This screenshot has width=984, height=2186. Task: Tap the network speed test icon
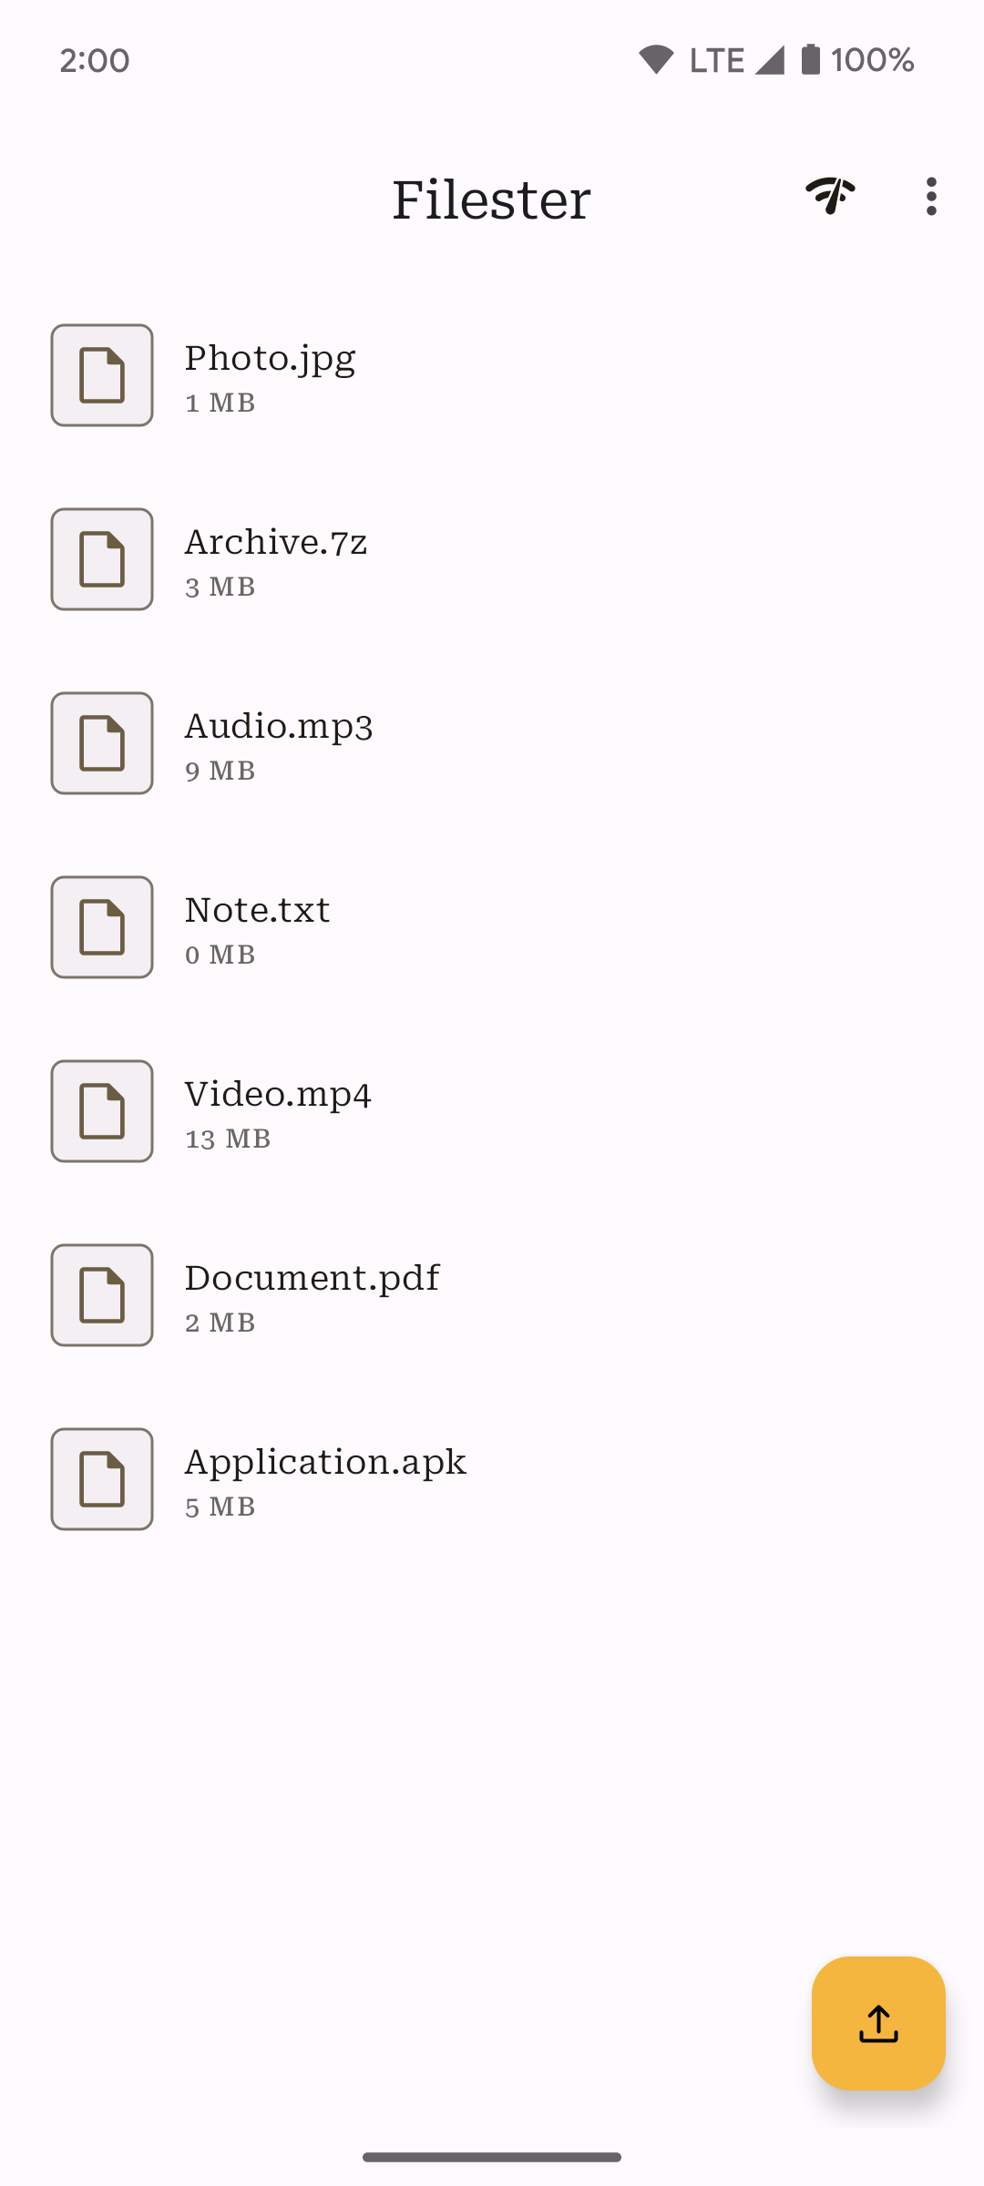click(830, 196)
